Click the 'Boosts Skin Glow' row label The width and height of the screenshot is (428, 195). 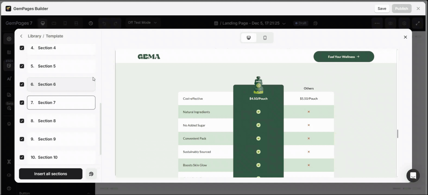click(x=195, y=165)
